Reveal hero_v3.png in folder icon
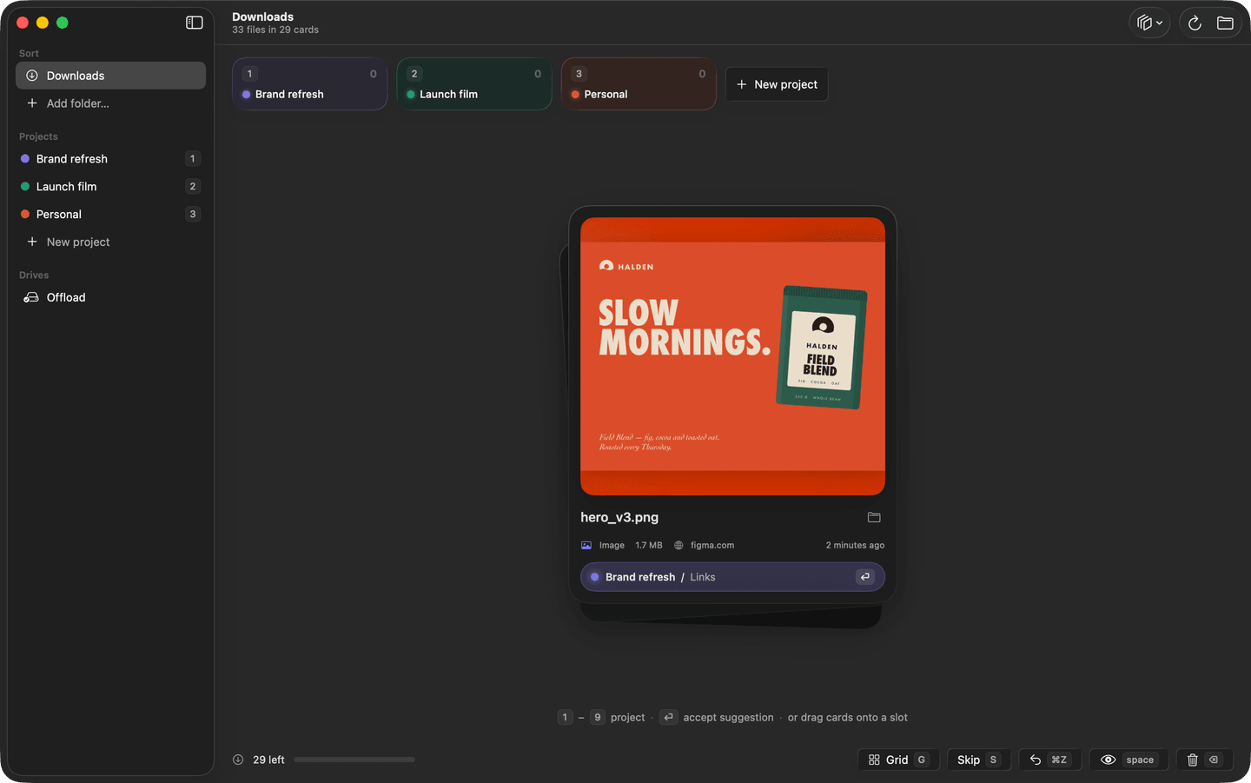The width and height of the screenshot is (1251, 783). [x=874, y=517]
